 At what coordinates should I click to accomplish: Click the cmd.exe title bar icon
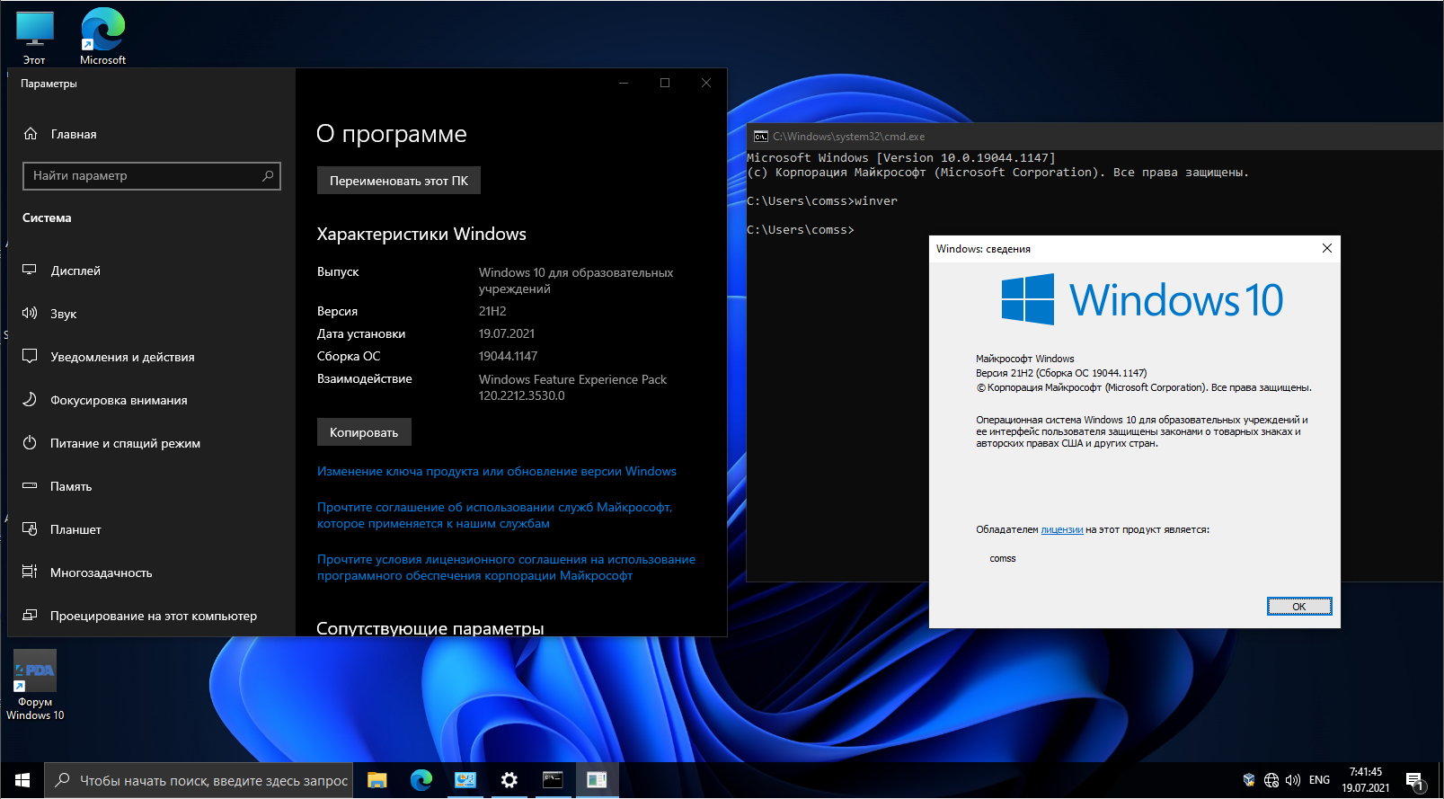pos(761,137)
